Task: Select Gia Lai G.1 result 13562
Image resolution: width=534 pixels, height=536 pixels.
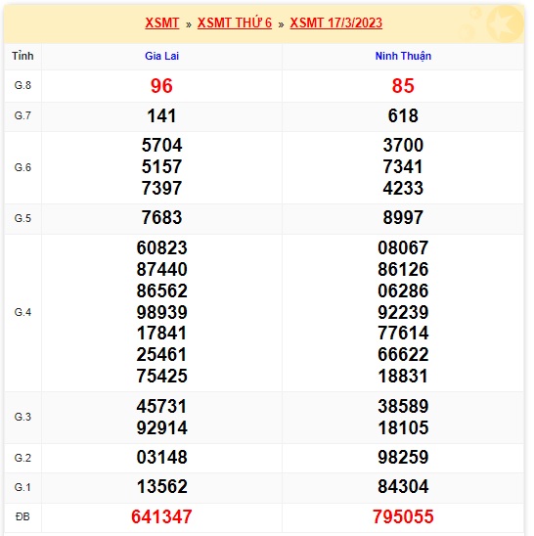Action: [x=161, y=487]
